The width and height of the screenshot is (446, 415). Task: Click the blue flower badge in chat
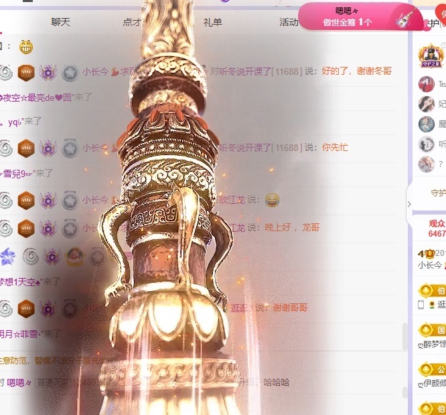coord(7,257)
